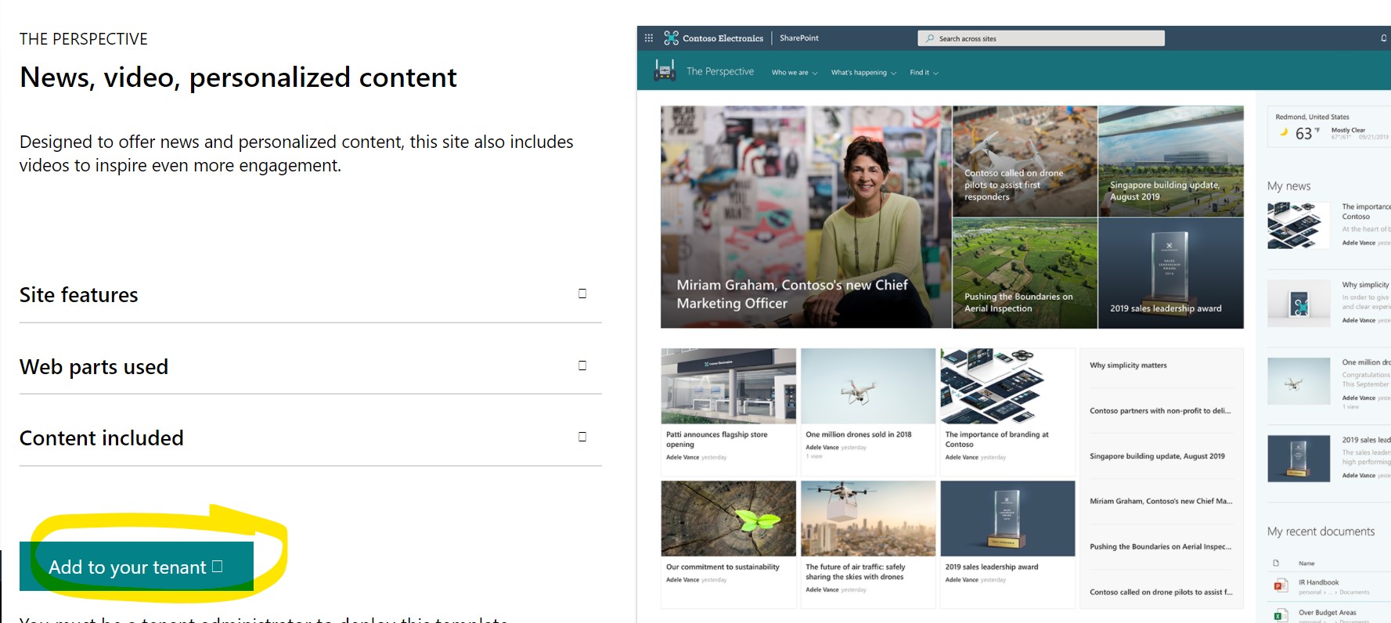Open The Perspective site title
This screenshot has width=1391, height=623.
tap(720, 71)
